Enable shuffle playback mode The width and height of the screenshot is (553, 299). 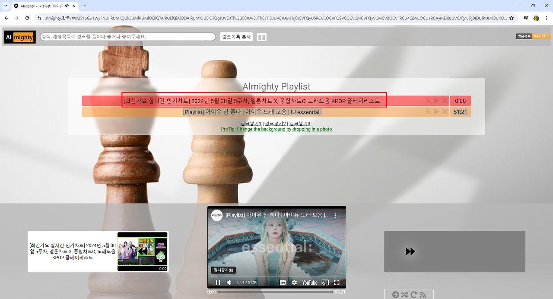click(405, 294)
